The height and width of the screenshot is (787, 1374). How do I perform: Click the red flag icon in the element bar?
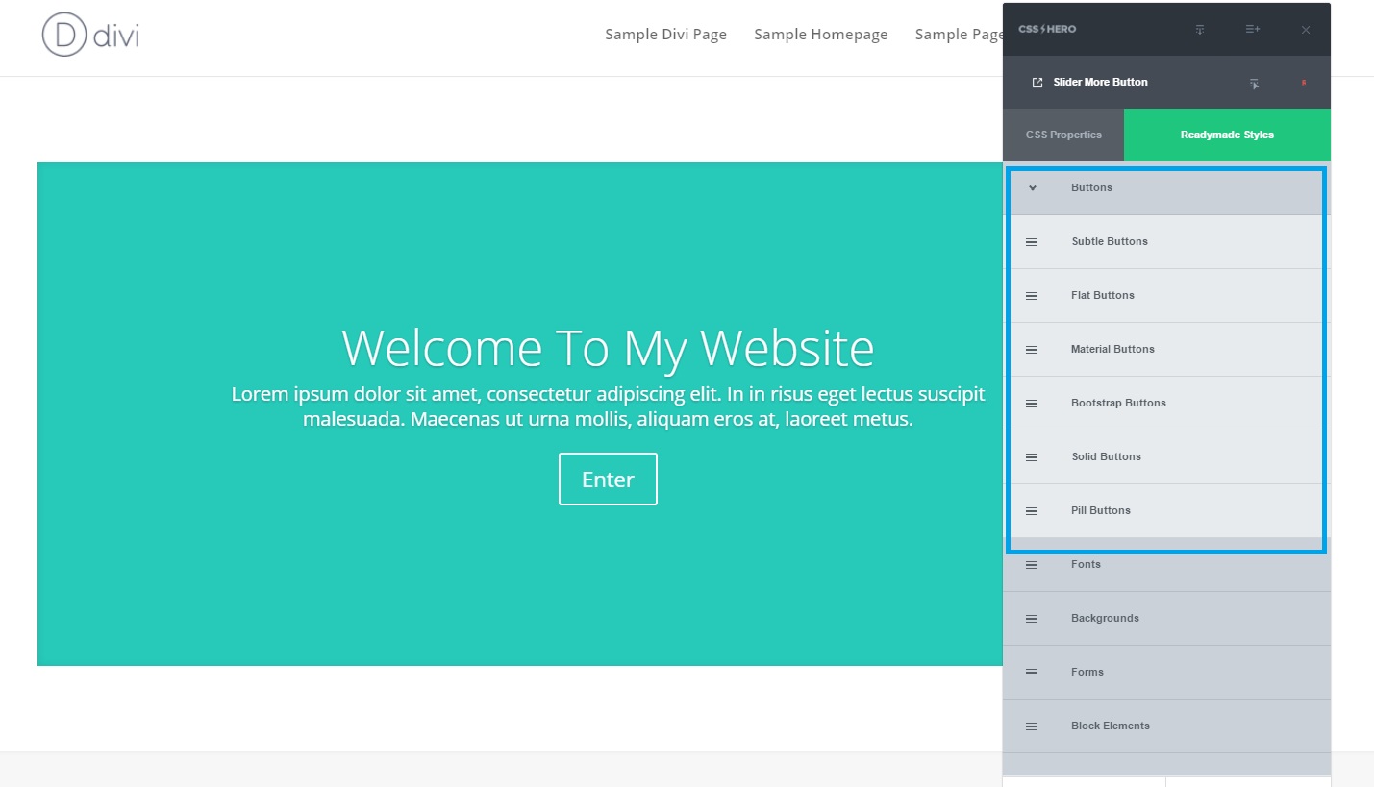point(1304,83)
